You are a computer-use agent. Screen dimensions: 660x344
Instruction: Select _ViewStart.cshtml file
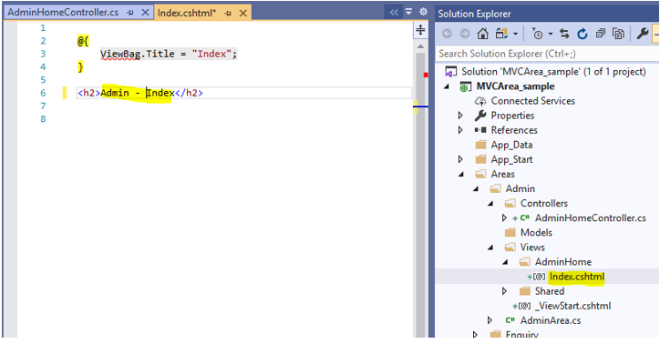point(572,306)
